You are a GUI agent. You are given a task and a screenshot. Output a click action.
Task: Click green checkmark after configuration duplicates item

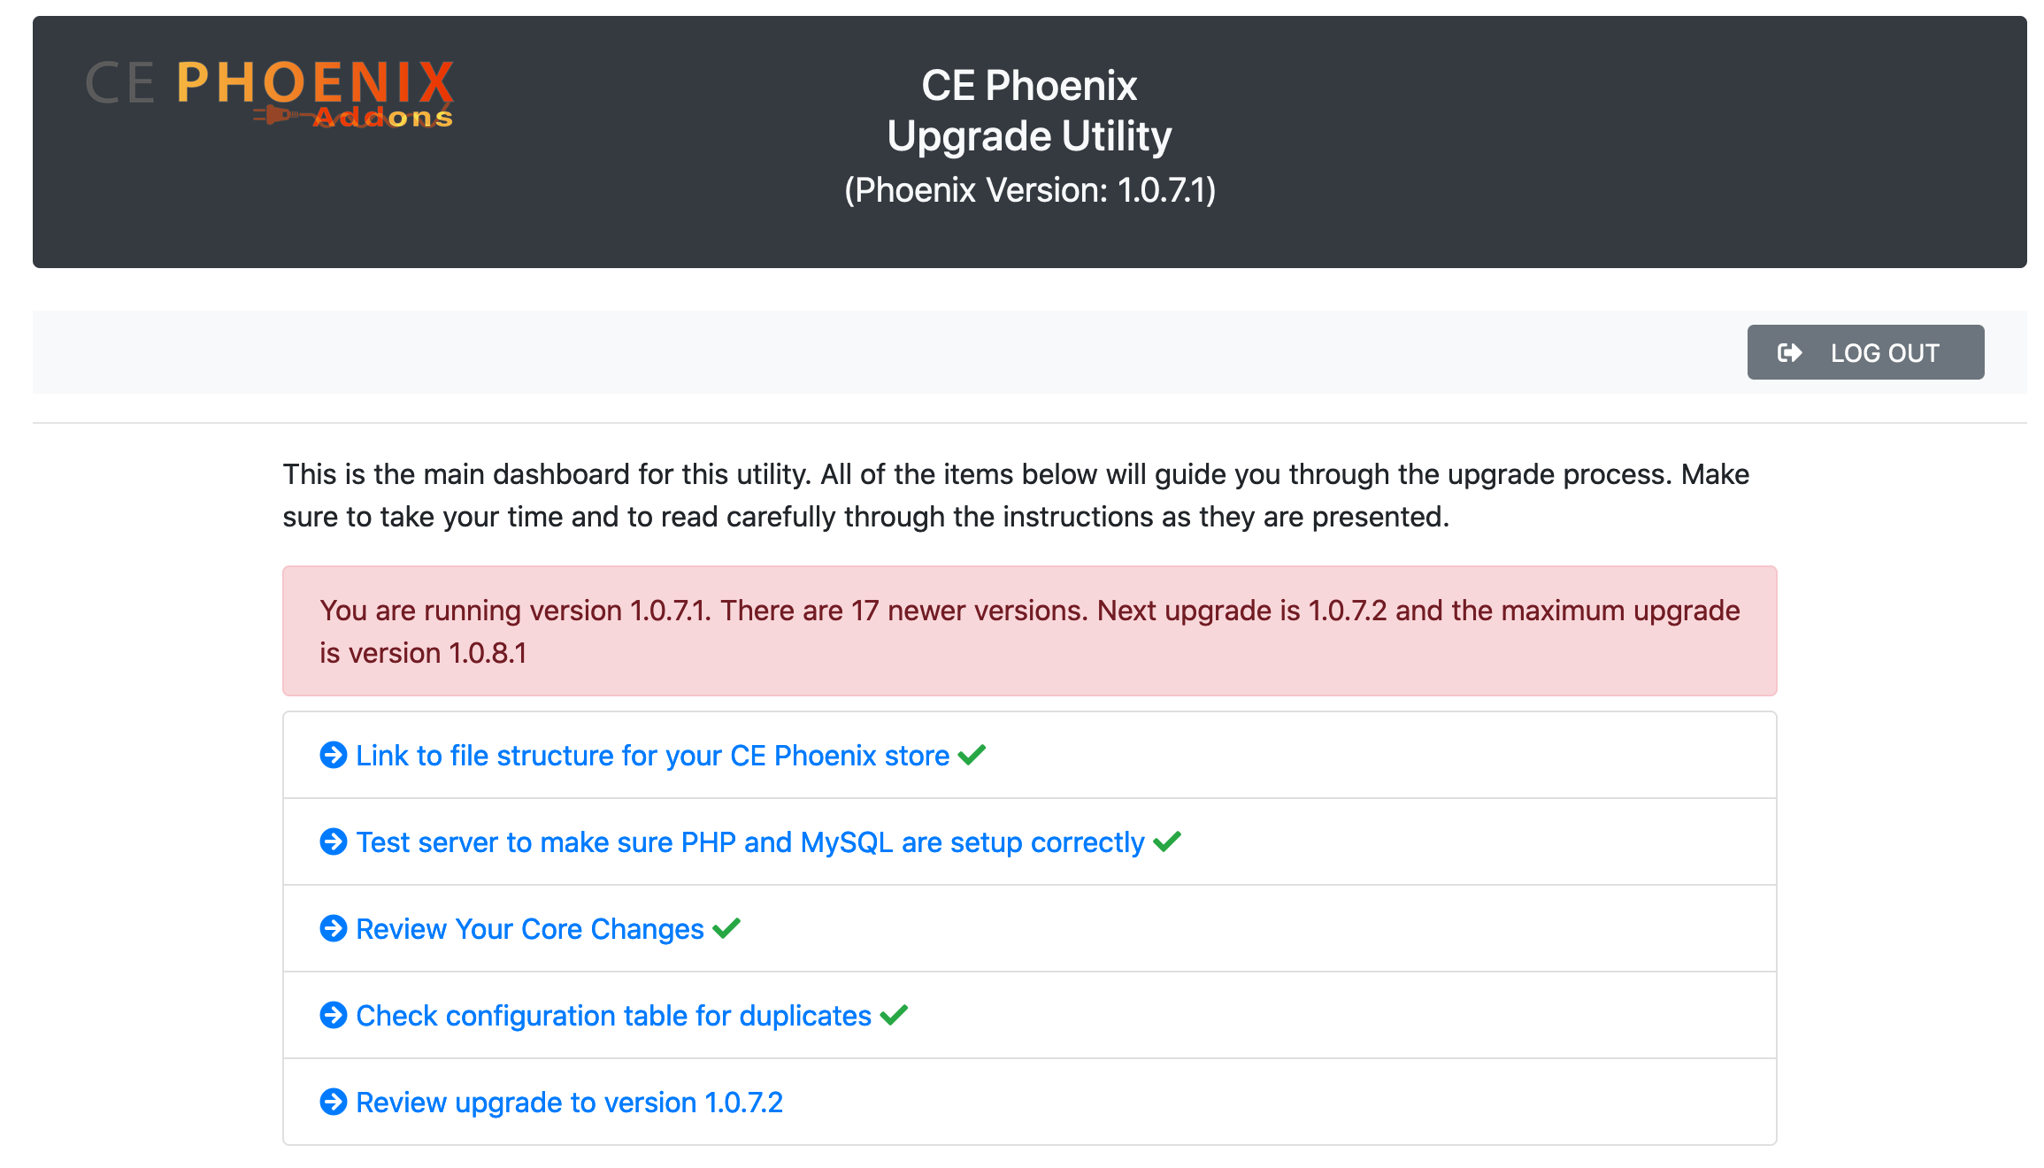click(x=894, y=1015)
